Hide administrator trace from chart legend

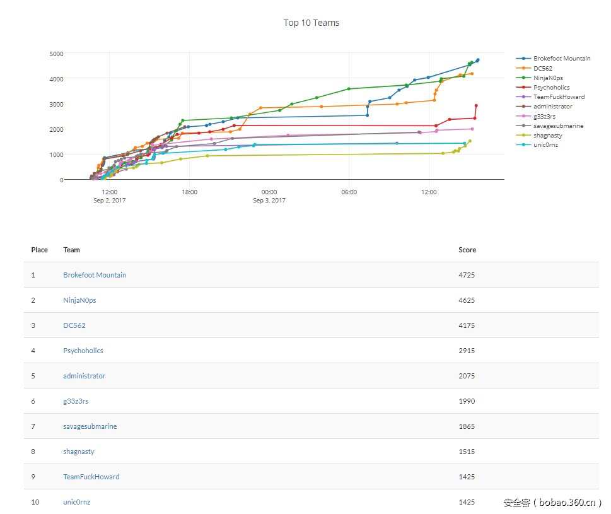click(x=552, y=107)
